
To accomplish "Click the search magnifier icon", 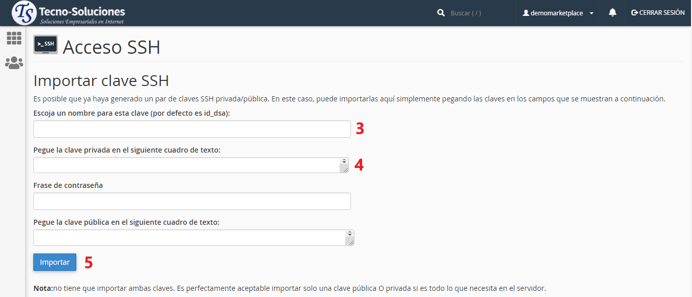I will [x=441, y=13].
